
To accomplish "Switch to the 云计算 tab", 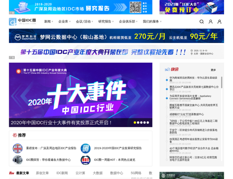I will 80,173.
